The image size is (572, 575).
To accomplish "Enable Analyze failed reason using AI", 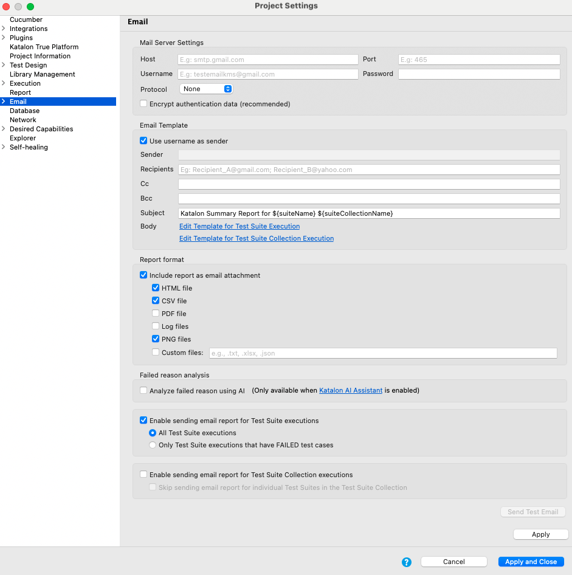I will 143,390.
